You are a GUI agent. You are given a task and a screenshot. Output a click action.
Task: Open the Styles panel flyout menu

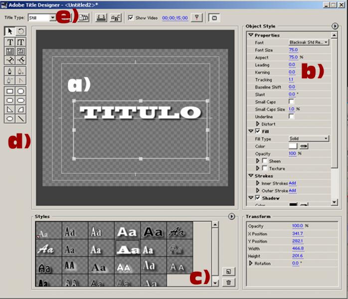[231, 217]
